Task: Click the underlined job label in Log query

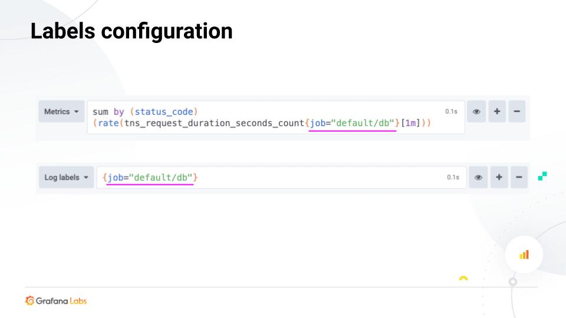Action: click(x=150, y=177)
